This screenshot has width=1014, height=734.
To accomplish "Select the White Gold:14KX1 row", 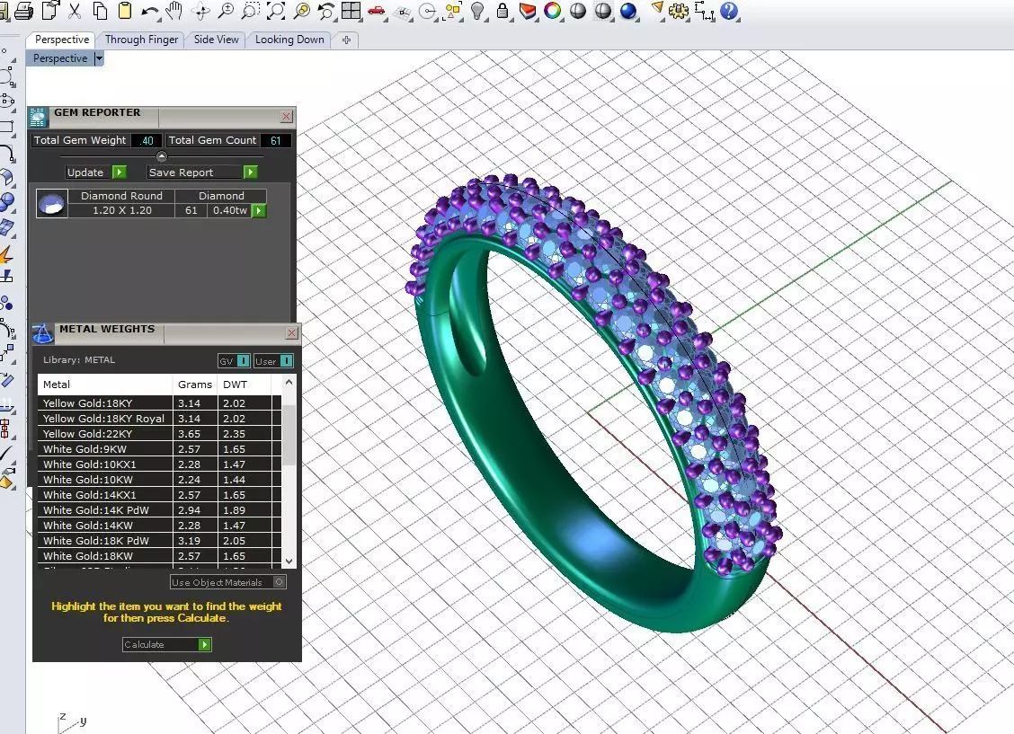I will pyautogui.click(x=160, y=495).
